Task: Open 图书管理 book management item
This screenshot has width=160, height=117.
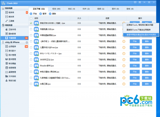Action: 11,59
